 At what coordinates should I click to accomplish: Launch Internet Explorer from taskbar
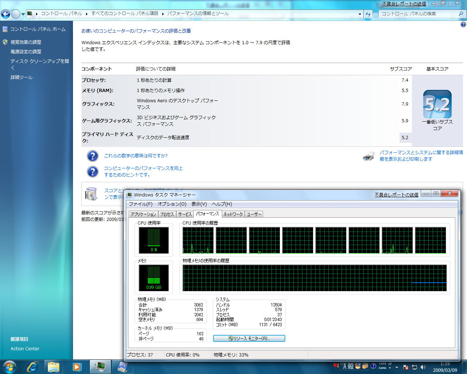tap(32, 367)
